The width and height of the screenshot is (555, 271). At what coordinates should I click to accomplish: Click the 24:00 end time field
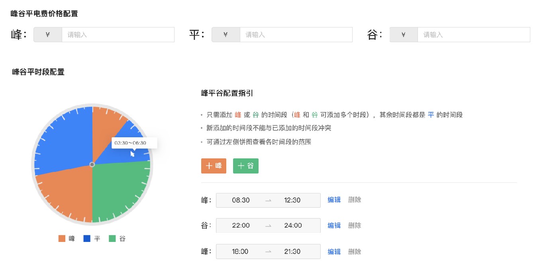[x=293, y=226]
